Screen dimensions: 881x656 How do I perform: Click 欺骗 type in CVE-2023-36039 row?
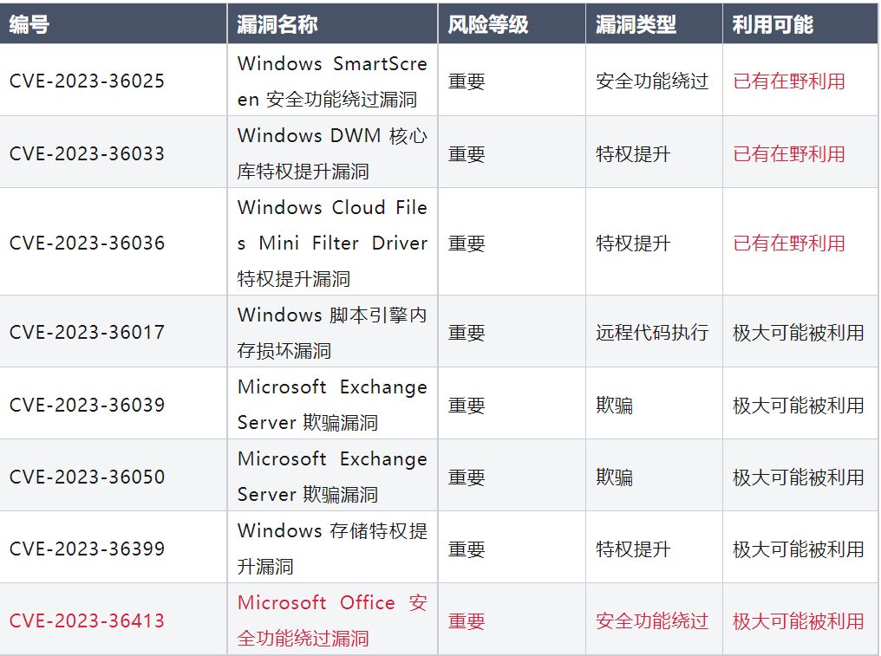614,405
